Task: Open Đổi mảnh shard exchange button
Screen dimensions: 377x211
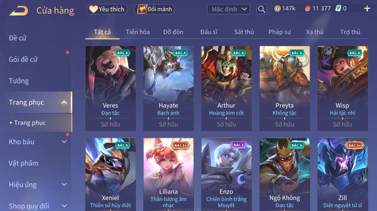Action: 155,9
